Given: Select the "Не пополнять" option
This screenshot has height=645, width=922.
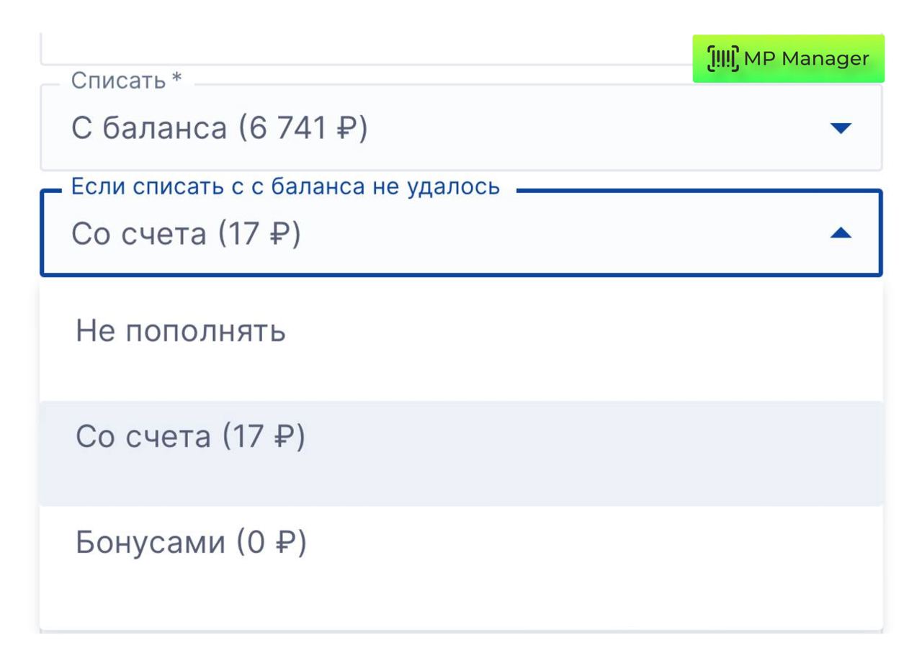Looking at the screenshot, I should click(x=180, y=332).
